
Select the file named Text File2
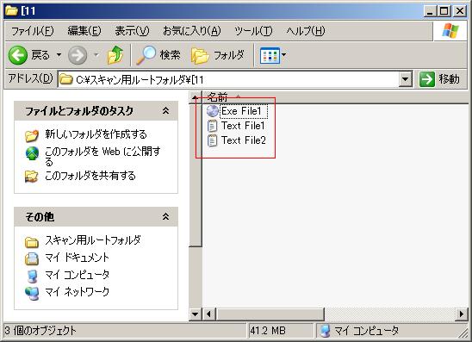click(x=244, y=140)
